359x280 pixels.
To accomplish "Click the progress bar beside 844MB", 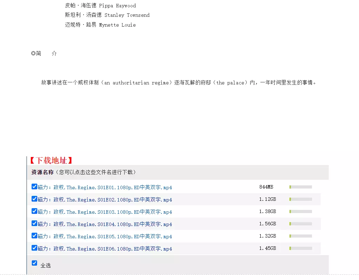I will point(300,187).
